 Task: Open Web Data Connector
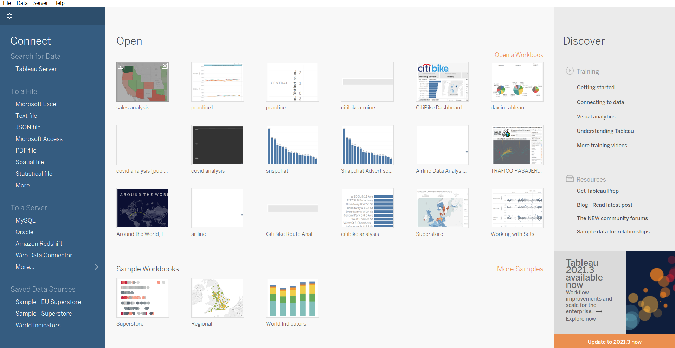point(44,255)
